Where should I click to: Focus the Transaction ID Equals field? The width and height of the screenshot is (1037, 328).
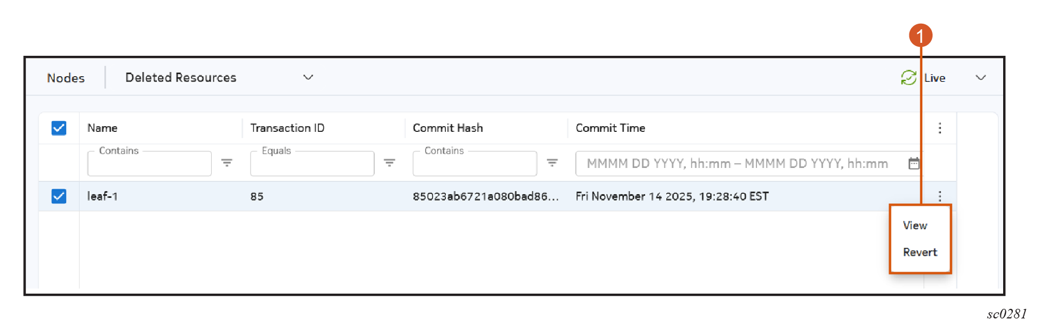tap(312, 164)
